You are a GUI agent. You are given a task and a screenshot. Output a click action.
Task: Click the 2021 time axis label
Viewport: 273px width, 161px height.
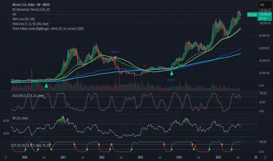tap(63, 157)
